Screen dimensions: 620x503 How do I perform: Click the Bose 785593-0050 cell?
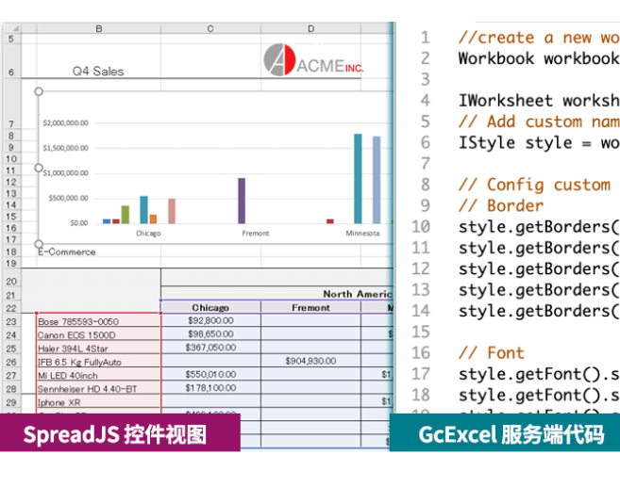(x=98, y=321)
